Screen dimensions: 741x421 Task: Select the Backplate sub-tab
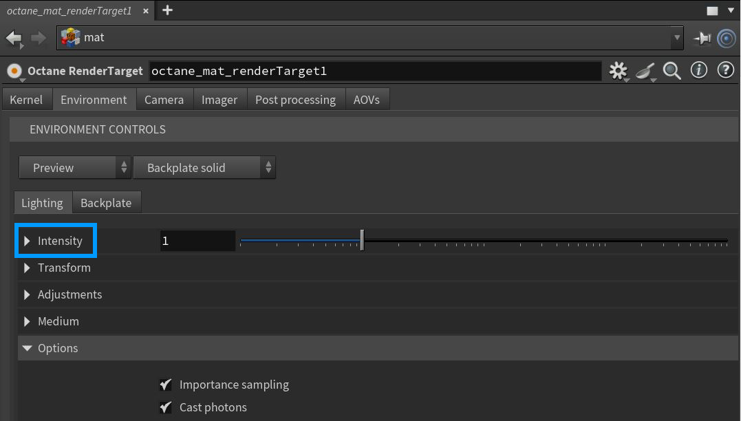106,203
